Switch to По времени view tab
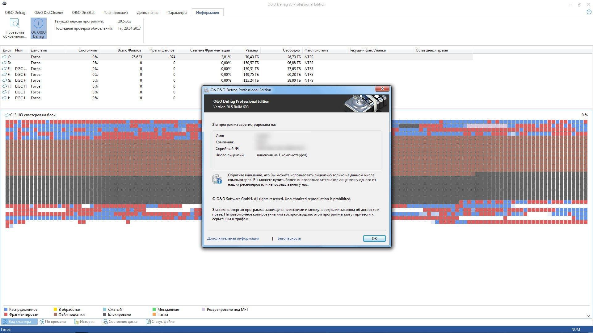593x333 pixels. click(x=53, y=322)
